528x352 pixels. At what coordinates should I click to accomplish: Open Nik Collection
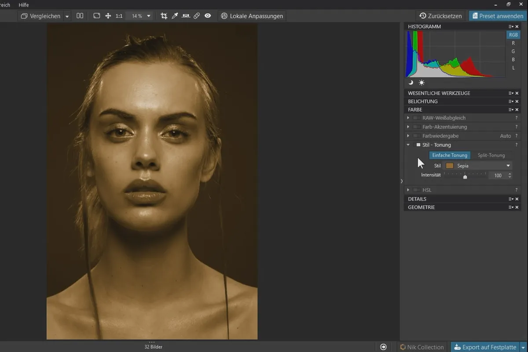pyautogui.click(x=422, y=347)
